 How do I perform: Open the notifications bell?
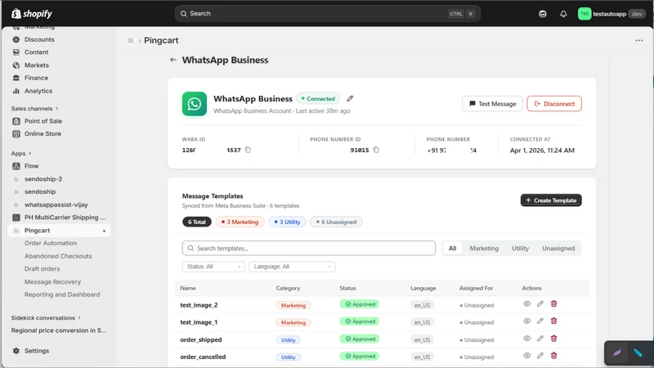[563, 14]
